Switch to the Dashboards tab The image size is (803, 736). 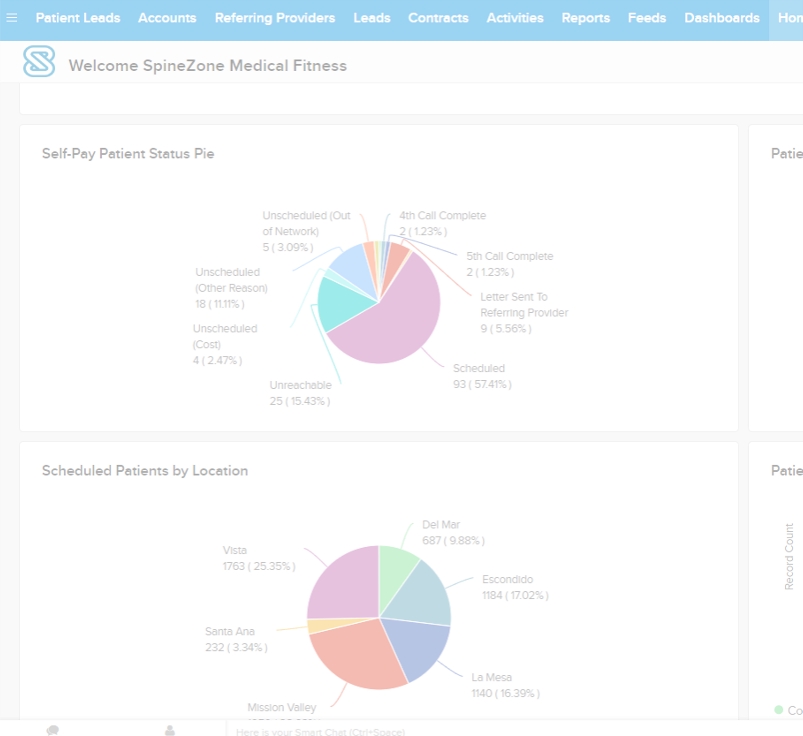(722, 18)
